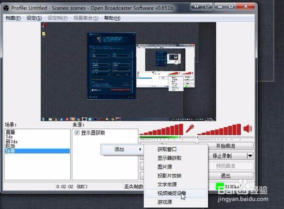Select the 吃饭 scene

(37, 146)
